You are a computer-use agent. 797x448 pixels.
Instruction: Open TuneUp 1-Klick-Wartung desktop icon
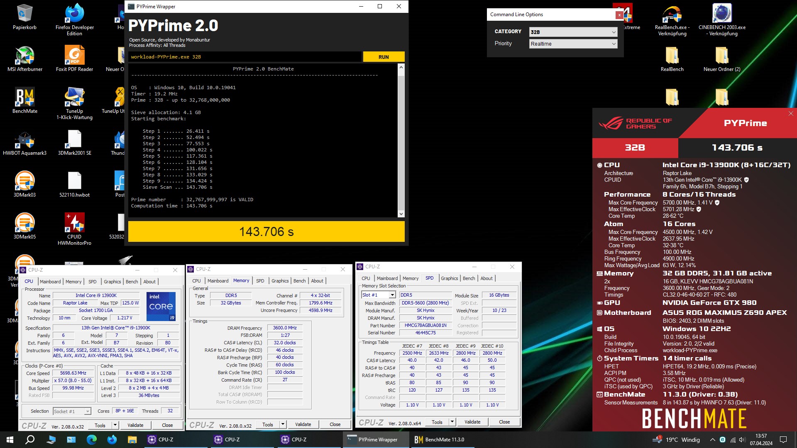point(74,103)
